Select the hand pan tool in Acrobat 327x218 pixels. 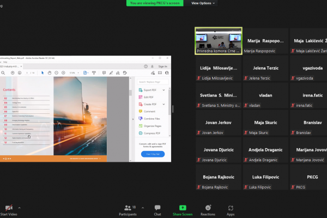tap(50, 73)
